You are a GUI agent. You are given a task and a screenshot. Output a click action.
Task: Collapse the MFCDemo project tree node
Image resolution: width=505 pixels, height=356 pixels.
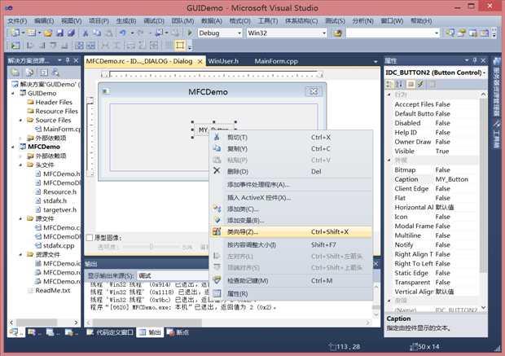13,147
